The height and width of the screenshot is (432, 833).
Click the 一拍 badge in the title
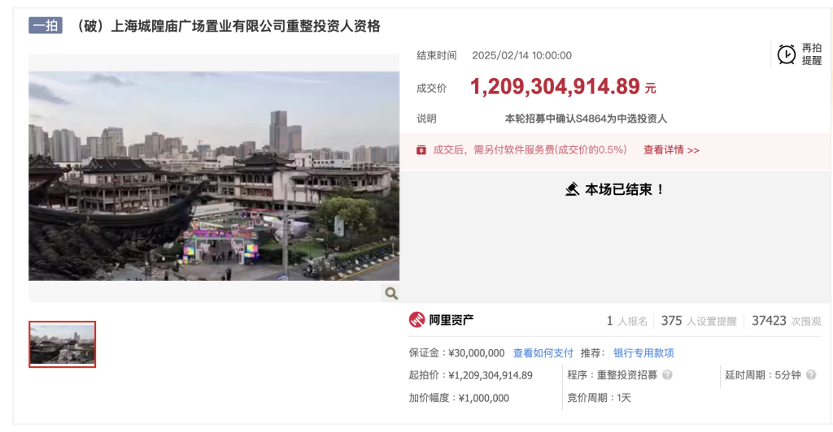point(46,25)
